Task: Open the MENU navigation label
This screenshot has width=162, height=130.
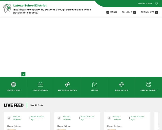Action: (x=113, y=12)
